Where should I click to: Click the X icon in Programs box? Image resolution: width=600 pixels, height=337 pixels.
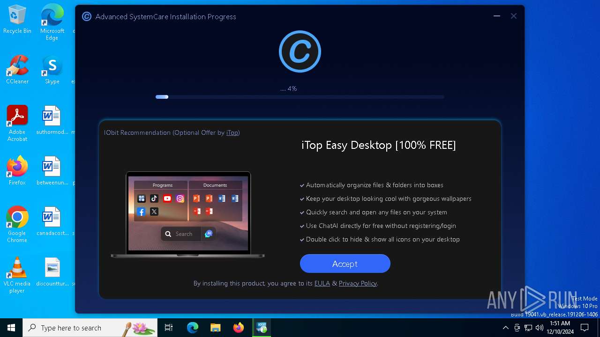pyautogui.click(x=154, y=212)
